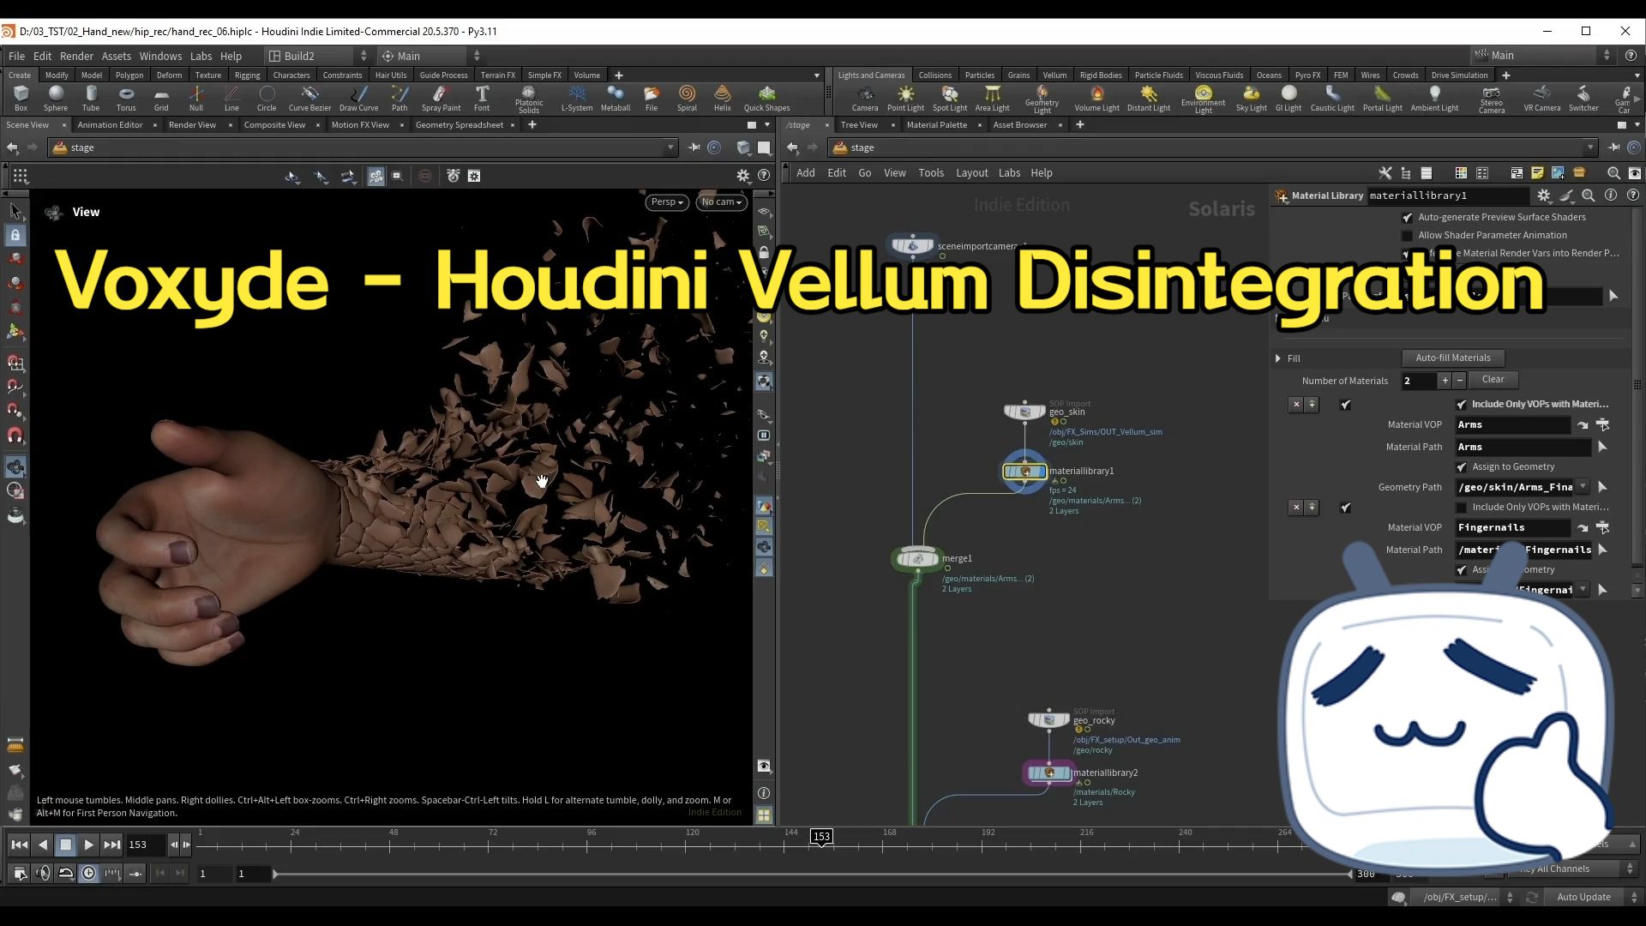Expand the scene view stage path dropdown
This screenshot has height=926, width=1646.
[x=670, y=148]
